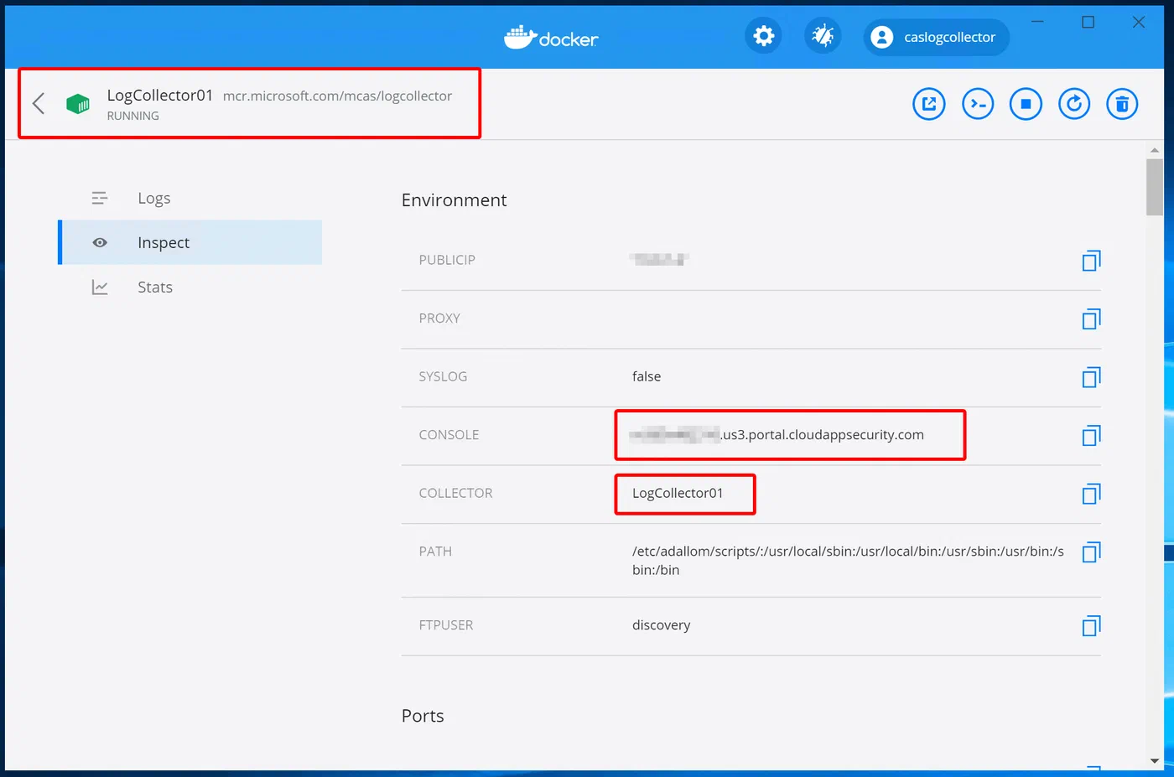Click the RUNNING status text
1174x777 pixels.
(132, 116)
